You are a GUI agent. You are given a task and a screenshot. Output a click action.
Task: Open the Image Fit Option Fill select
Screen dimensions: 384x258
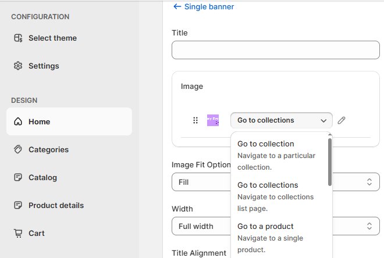(x=276, y=182)
